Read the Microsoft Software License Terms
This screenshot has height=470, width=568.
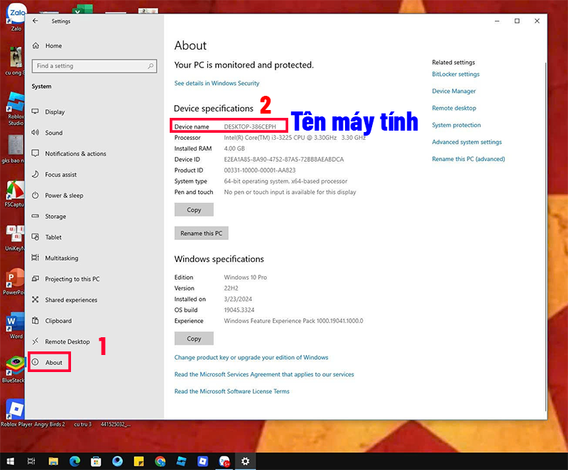coord(232,391)
